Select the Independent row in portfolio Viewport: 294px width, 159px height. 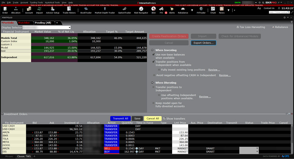(x=74, y=57)
